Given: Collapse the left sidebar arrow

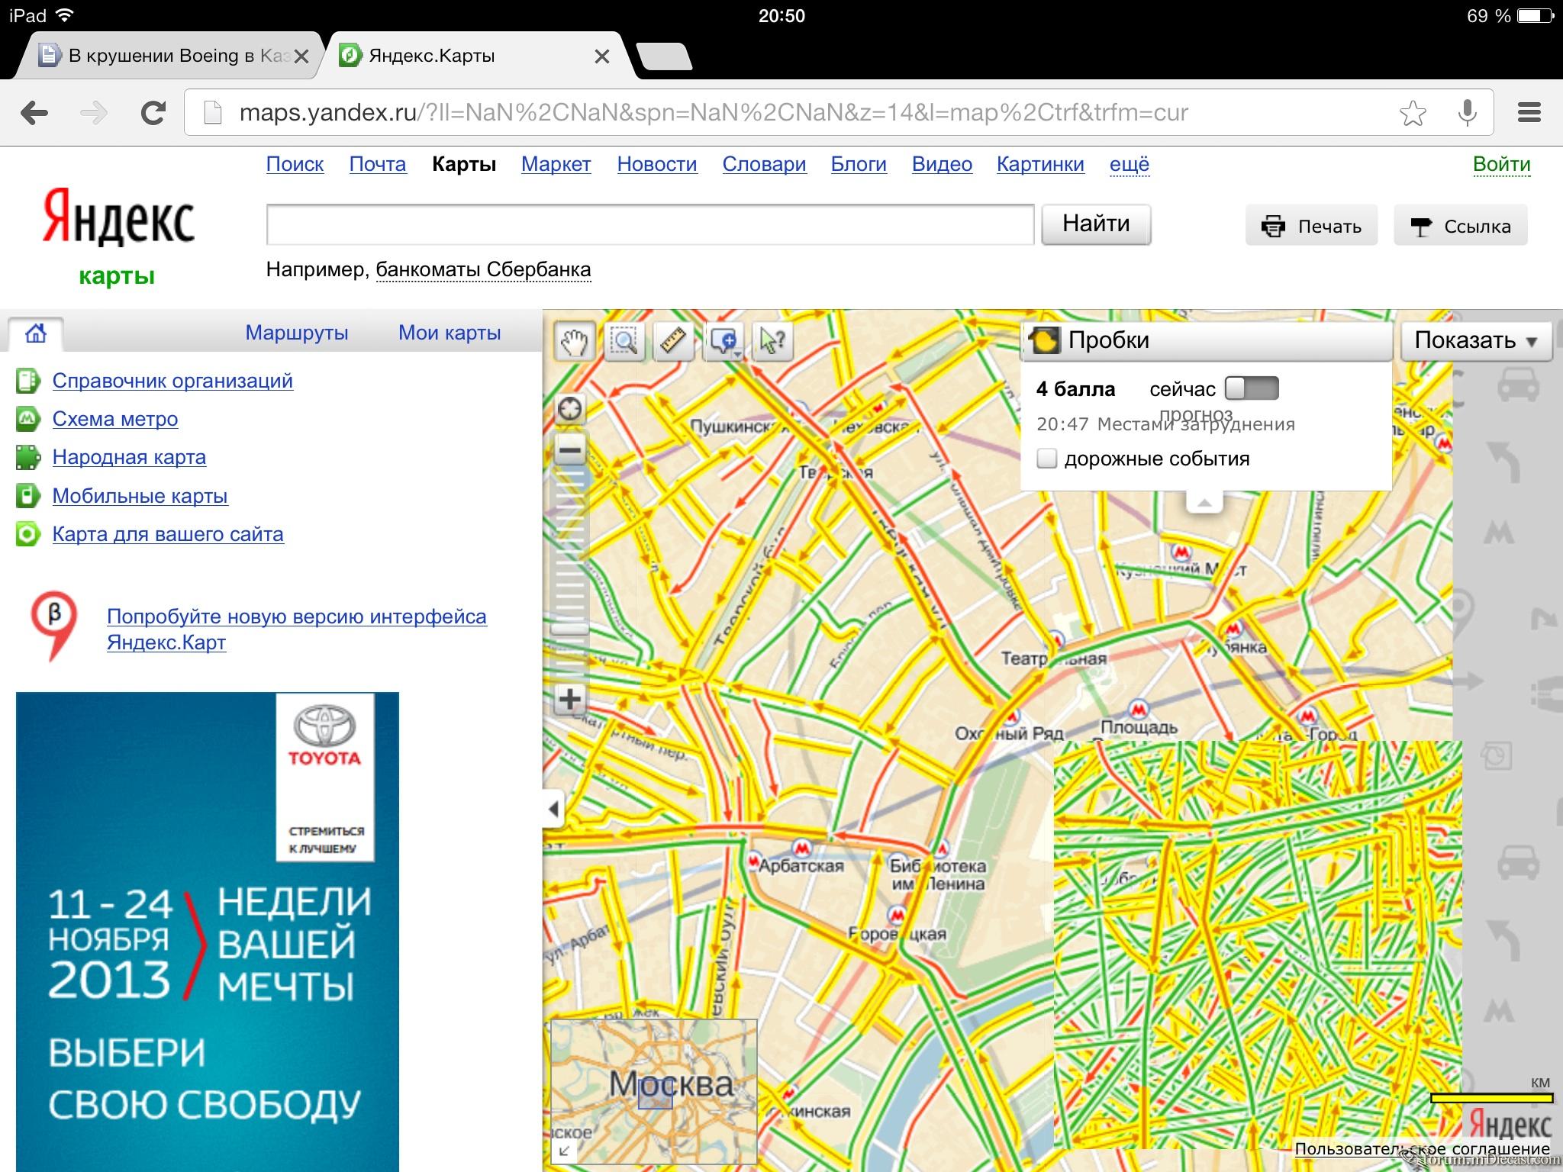Looking at the screenshot, I should click(x=553, y=809).
